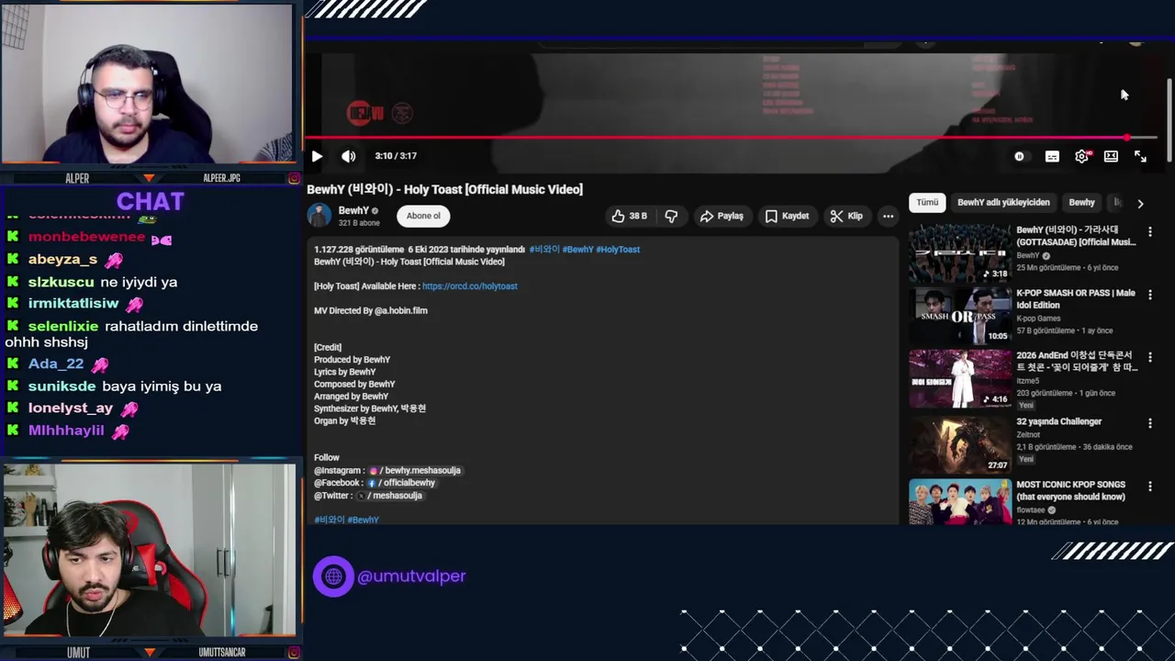Image resolution: width=1175 pixels, height=661 pixels.
Task: Like the video showing 38 B likes
Action: tap(629, 216)
